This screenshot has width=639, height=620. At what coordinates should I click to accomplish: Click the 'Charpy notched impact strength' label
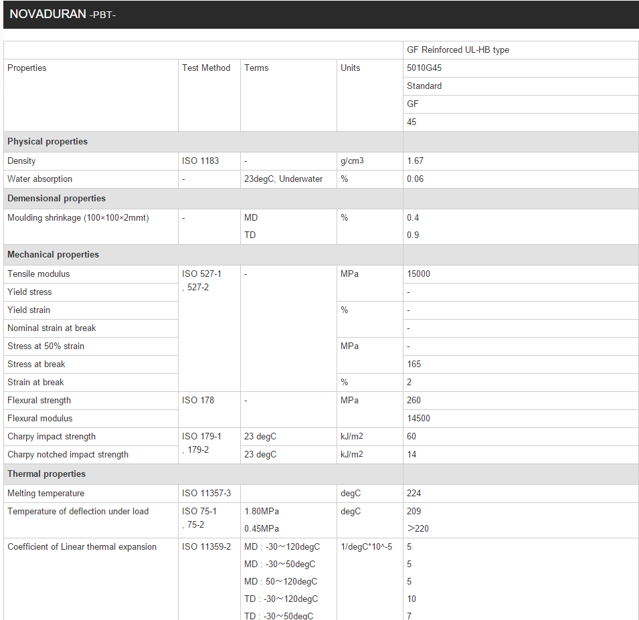click(x=68, y=455)
